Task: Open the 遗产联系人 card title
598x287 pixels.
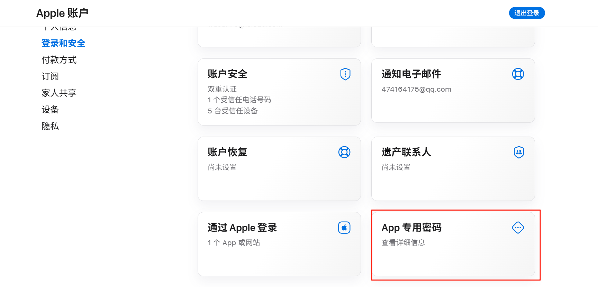Action: click(406, 152)
